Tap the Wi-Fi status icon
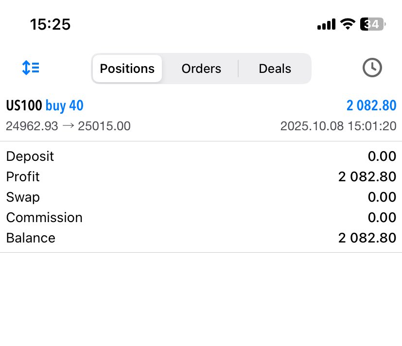The width and height of the screenshot is (402, 346). pyautogui.click(x=348, y=24)
